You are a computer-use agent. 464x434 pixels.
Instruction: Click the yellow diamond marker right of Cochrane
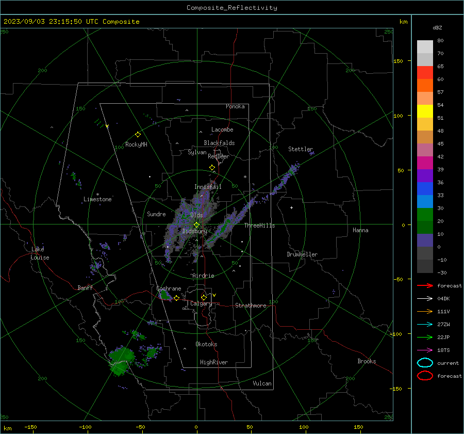click(x=177, y=298)
